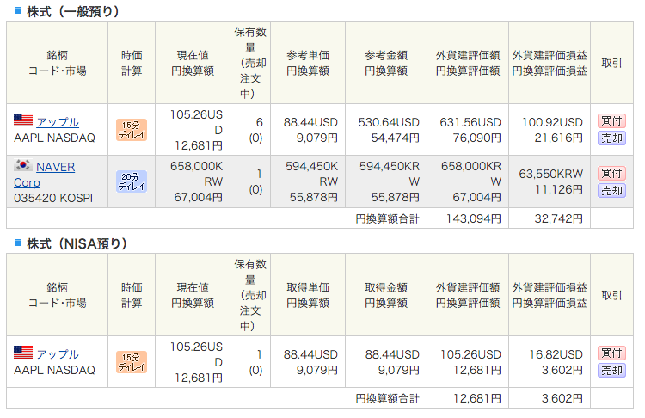Click 買付 for AAPL in NISA預り
The height and width of the screenshot is (418, 645).
click(x=611, y=353)
